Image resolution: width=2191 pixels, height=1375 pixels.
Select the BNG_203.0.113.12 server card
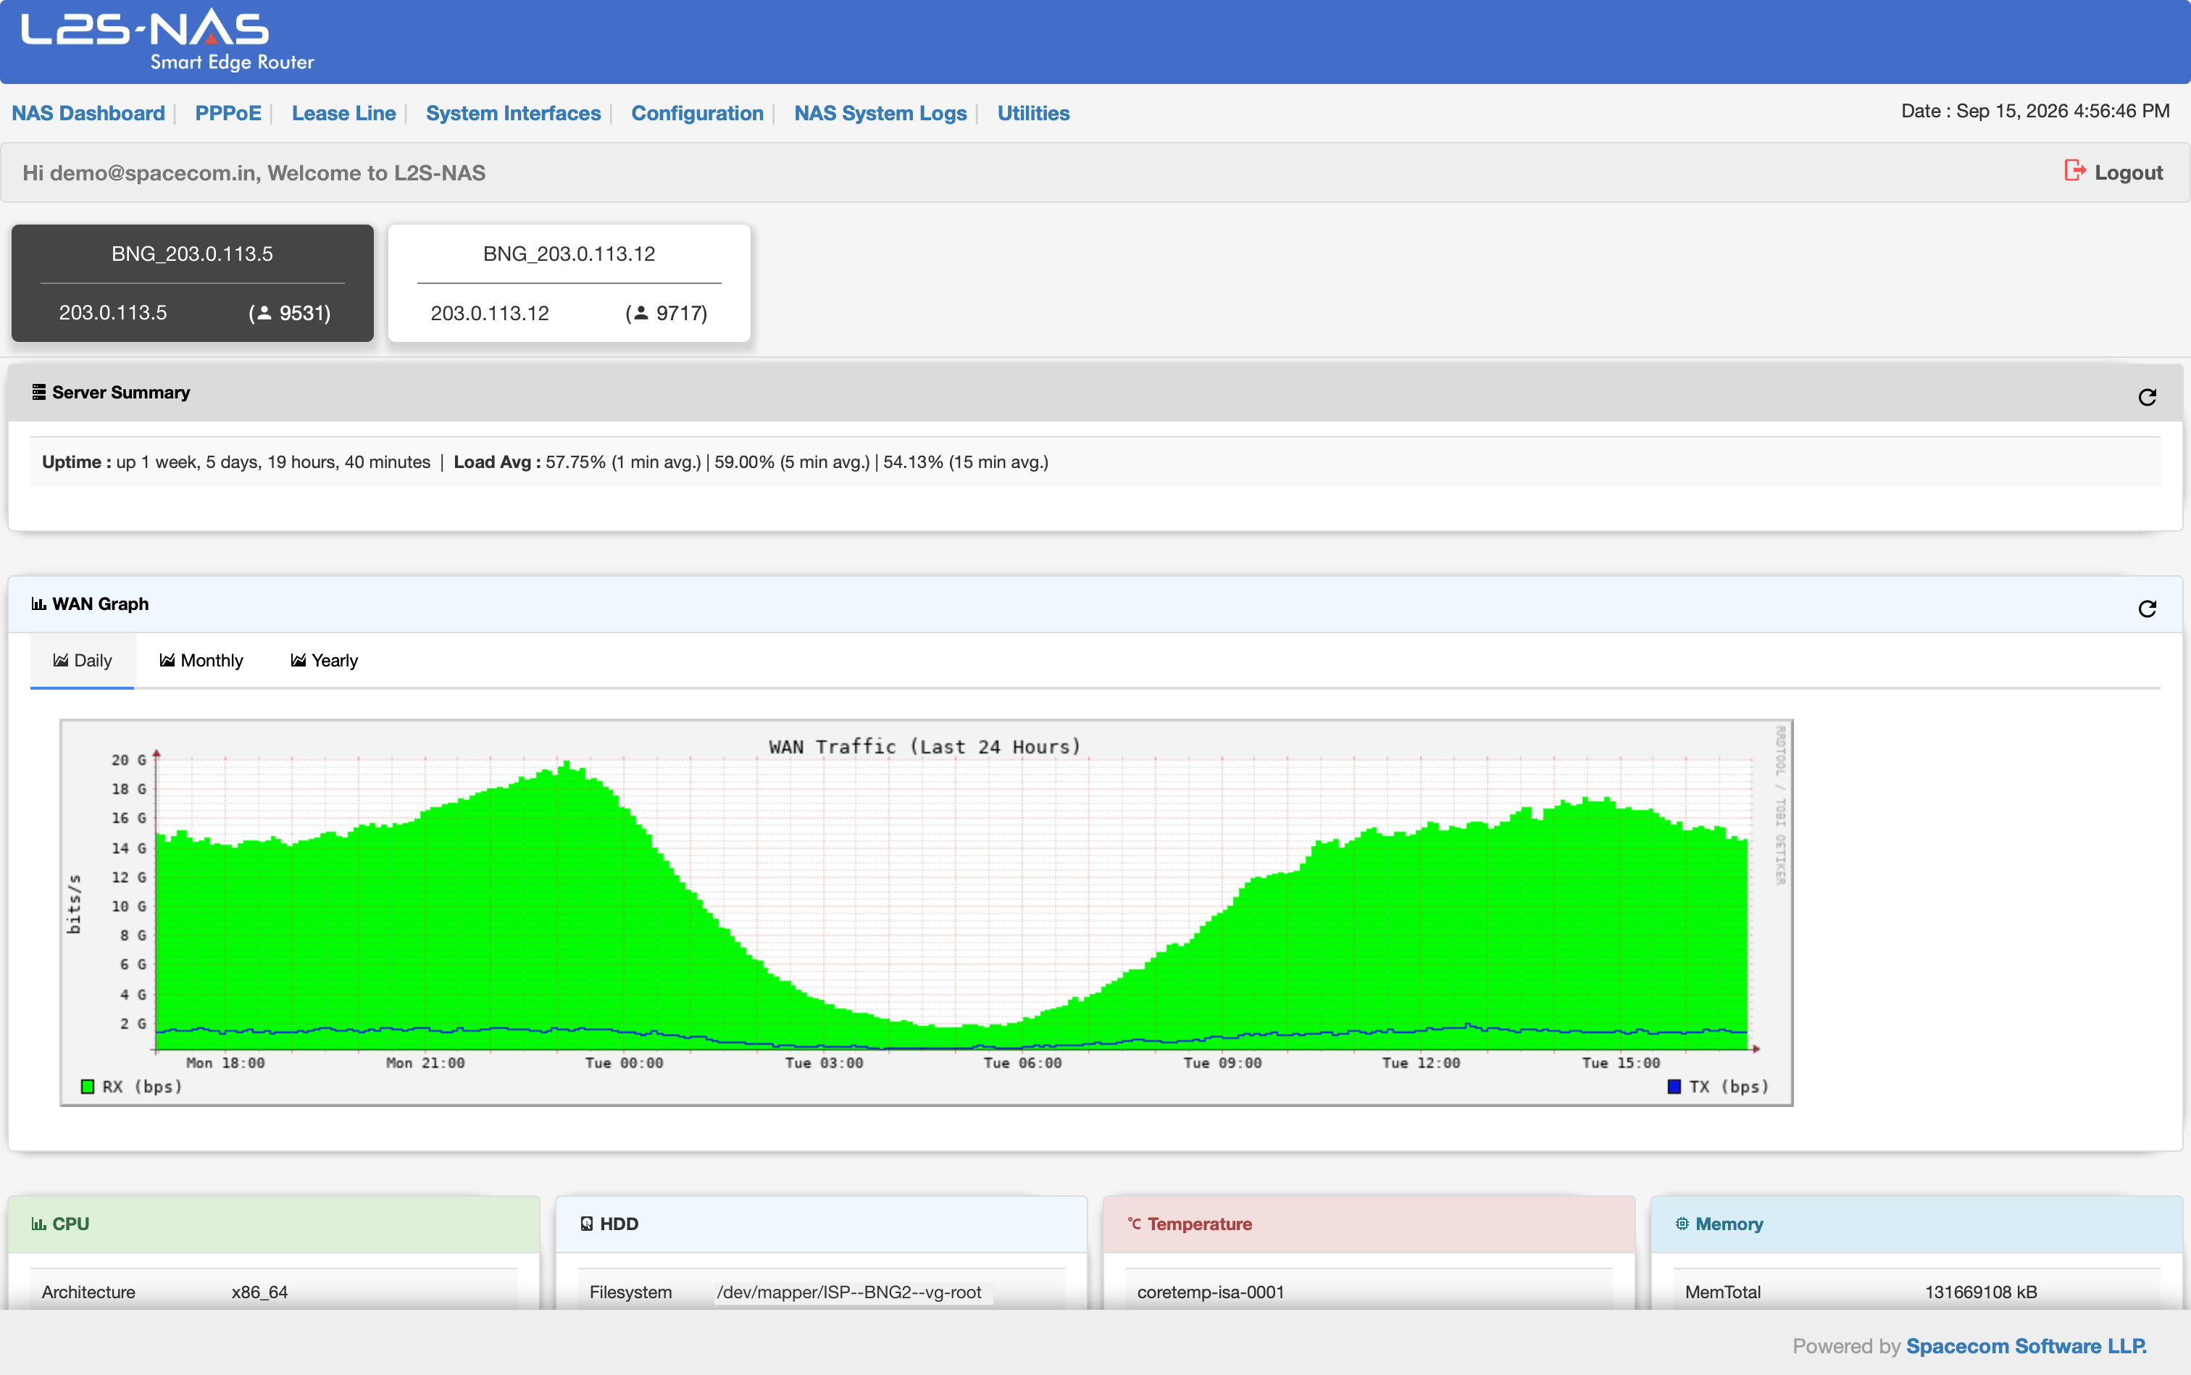[569, 283]
